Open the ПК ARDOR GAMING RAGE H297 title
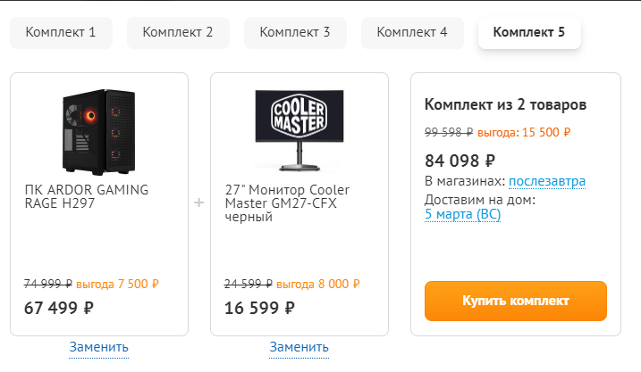Image resolution: width=641 pixels, height=372 pixels. click(87, 196)
